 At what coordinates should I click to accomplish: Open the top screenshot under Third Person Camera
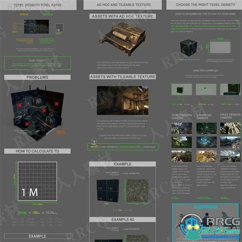point(181,128)
